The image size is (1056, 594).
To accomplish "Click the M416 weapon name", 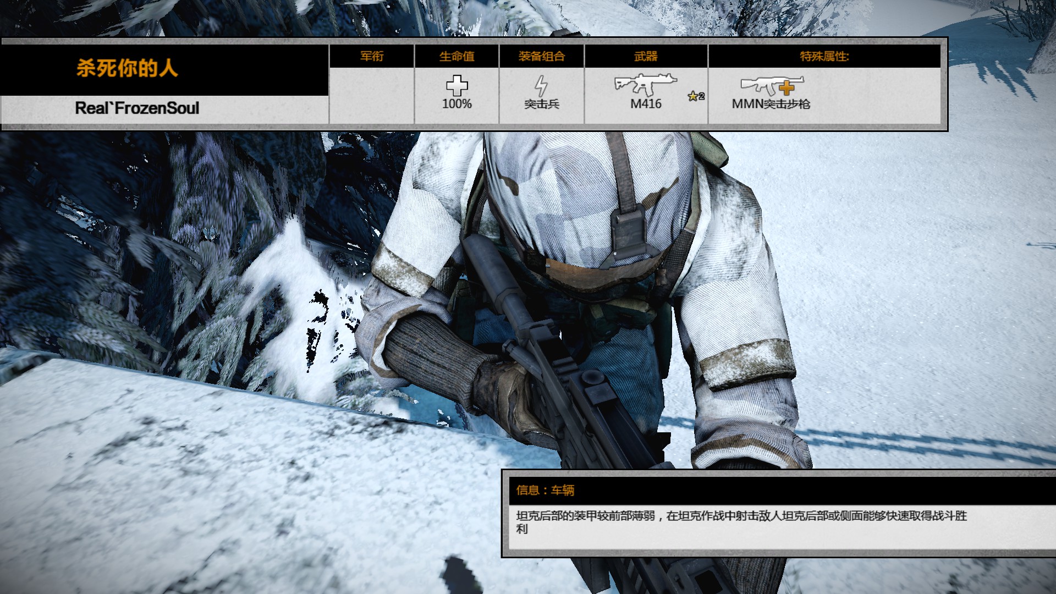I will pyautogui.click(x=646, y=104).
